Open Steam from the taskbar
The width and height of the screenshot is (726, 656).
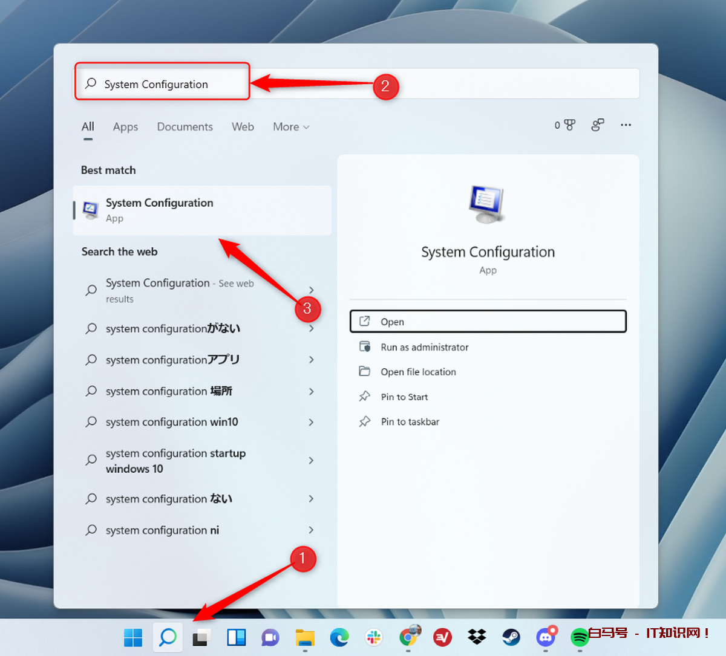(x=511, y=637)
